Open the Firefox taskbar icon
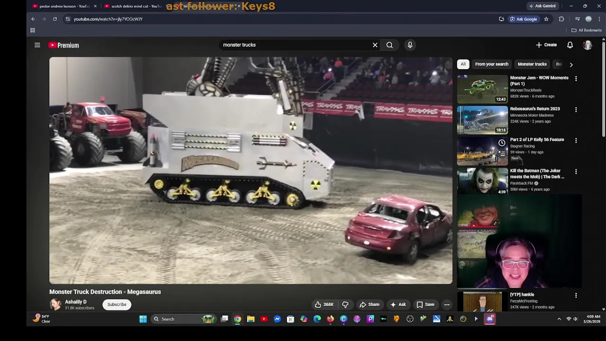Screen dimensions: 606x341 click(x=330, y=319)
